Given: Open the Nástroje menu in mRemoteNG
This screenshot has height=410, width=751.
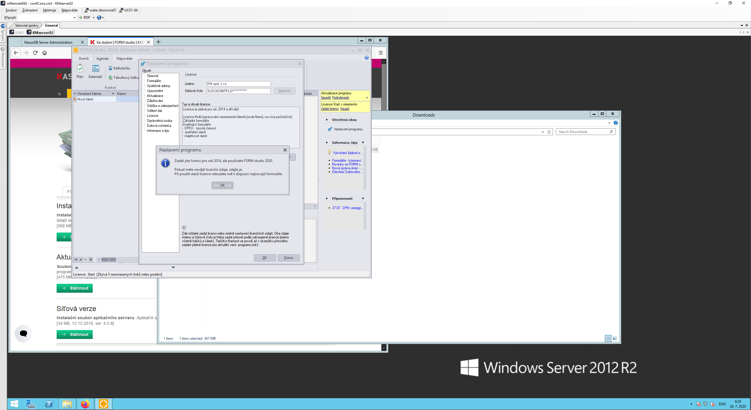Looking at the screenshot, I should (x=49, y=10).
